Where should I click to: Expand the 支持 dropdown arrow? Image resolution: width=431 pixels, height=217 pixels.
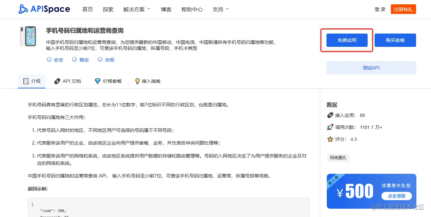coord(227,9)
